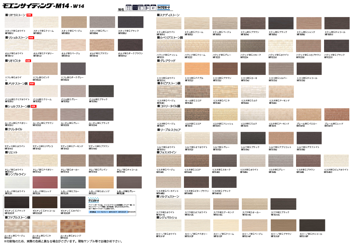Pick the キールMGココア swatch
The width and height of the screenshot is (353, 246).
pos(197,92)
